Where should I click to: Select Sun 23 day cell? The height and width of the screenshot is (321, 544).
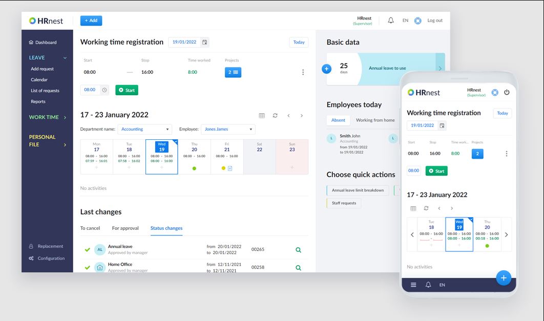click(x=292, y=157)
